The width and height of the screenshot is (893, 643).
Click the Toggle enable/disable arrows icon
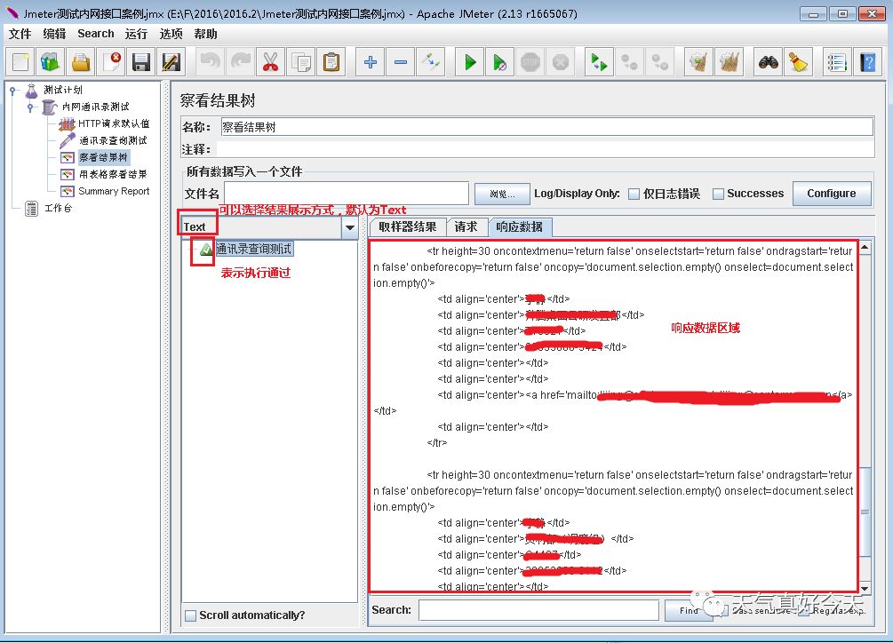(431, 62)
